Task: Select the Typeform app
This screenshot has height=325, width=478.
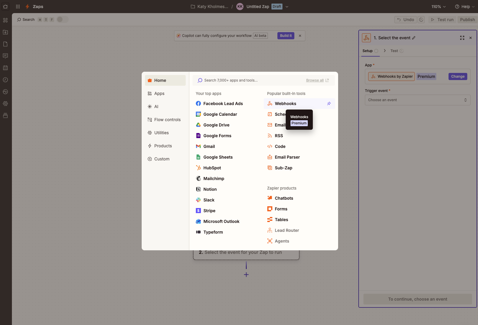Action: [228, 232]
